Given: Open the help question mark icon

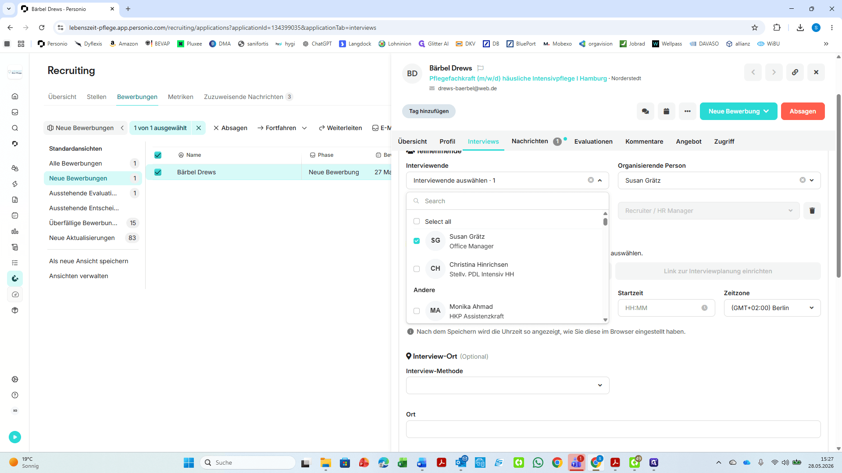Looking at the screenshot, I should point(15,395).
